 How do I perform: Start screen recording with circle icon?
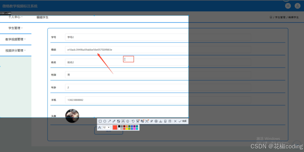156,121
